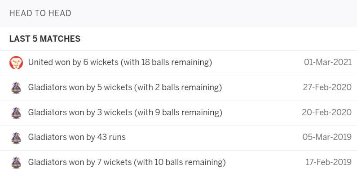The image size is (357, 174).
Task: Open United won by 6 wickets match
Action: click(179, 62)
